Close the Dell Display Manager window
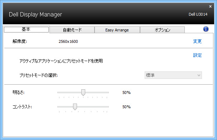217x140 pixels. [x=210, y=6]
